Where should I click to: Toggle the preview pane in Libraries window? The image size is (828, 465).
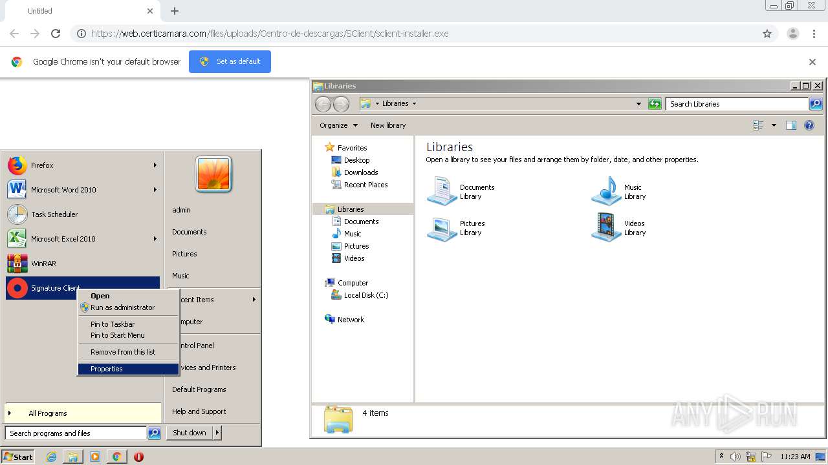tap(790, 125)
